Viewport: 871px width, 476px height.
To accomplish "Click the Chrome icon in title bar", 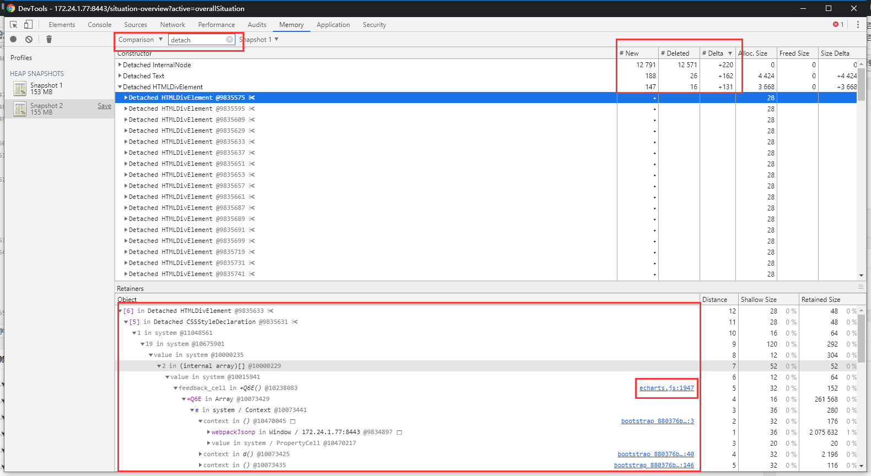I will [10, 8].
